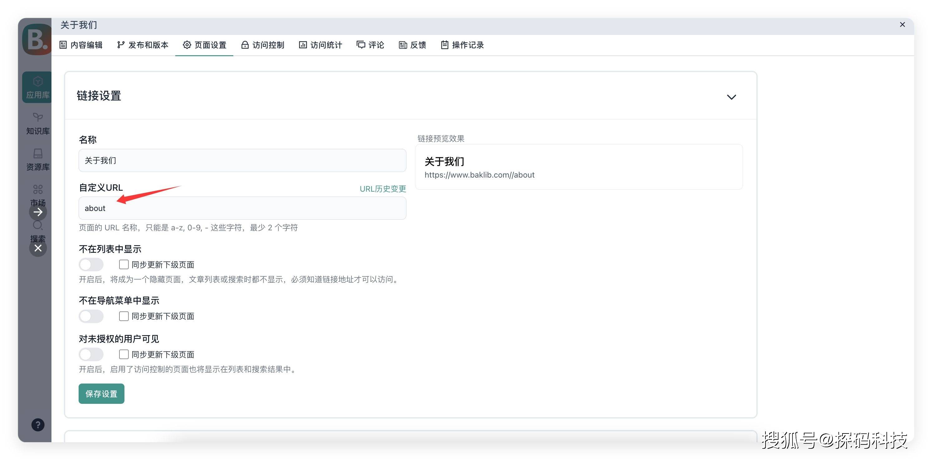The height and width of the screenshot is (460, 932).
Task: Click the dark circular X button in sidebar
Action: 38,248
